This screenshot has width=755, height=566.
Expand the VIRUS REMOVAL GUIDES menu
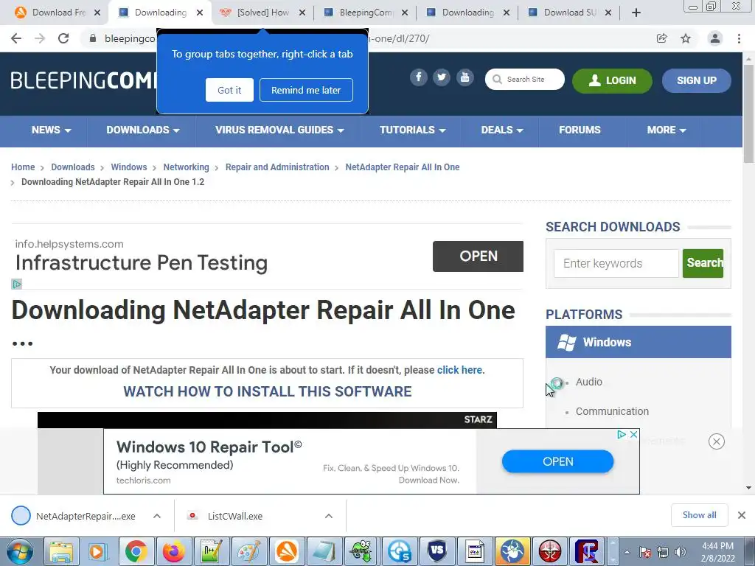click(279, 130)
